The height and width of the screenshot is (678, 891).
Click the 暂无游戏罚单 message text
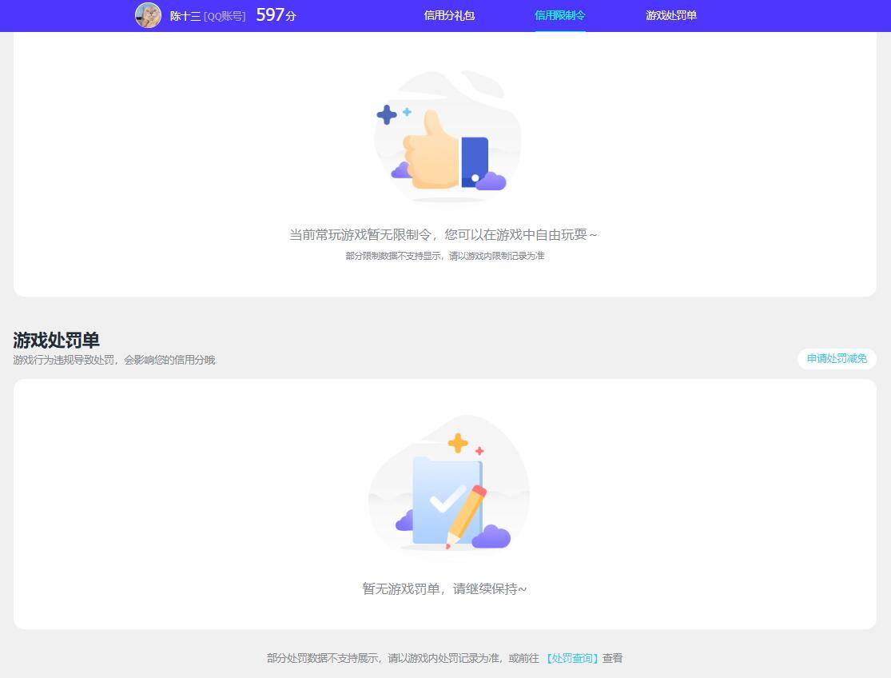[445, 589]
